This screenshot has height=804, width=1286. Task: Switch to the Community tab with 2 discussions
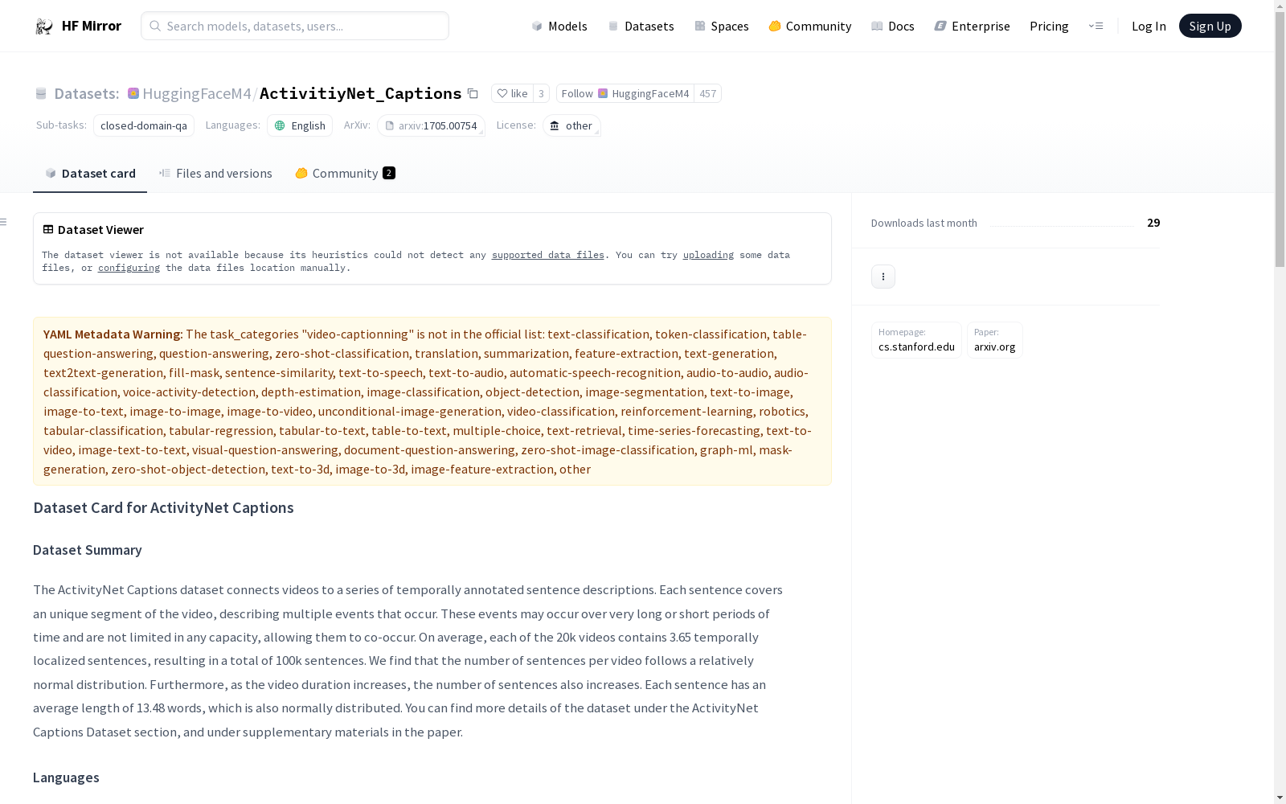click(345, 174)
